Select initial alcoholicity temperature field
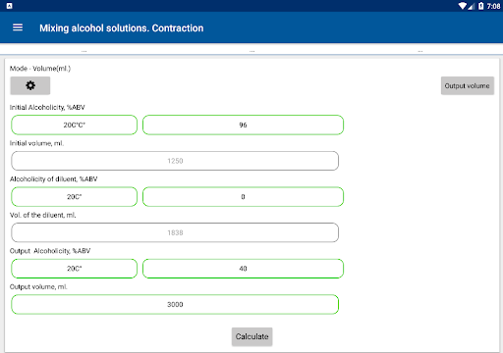This screenshot has height=353, width=503. (75, 125)
